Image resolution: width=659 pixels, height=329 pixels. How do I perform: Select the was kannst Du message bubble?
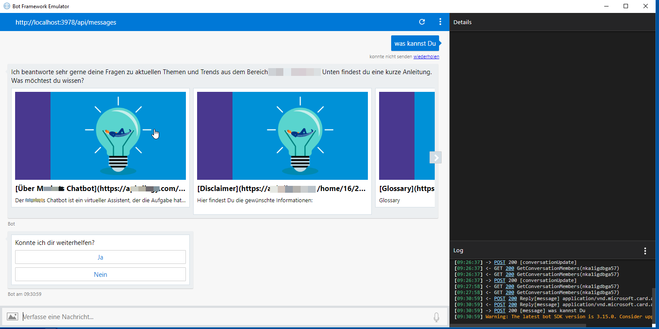pyautogui.click(x=414, y=43)
